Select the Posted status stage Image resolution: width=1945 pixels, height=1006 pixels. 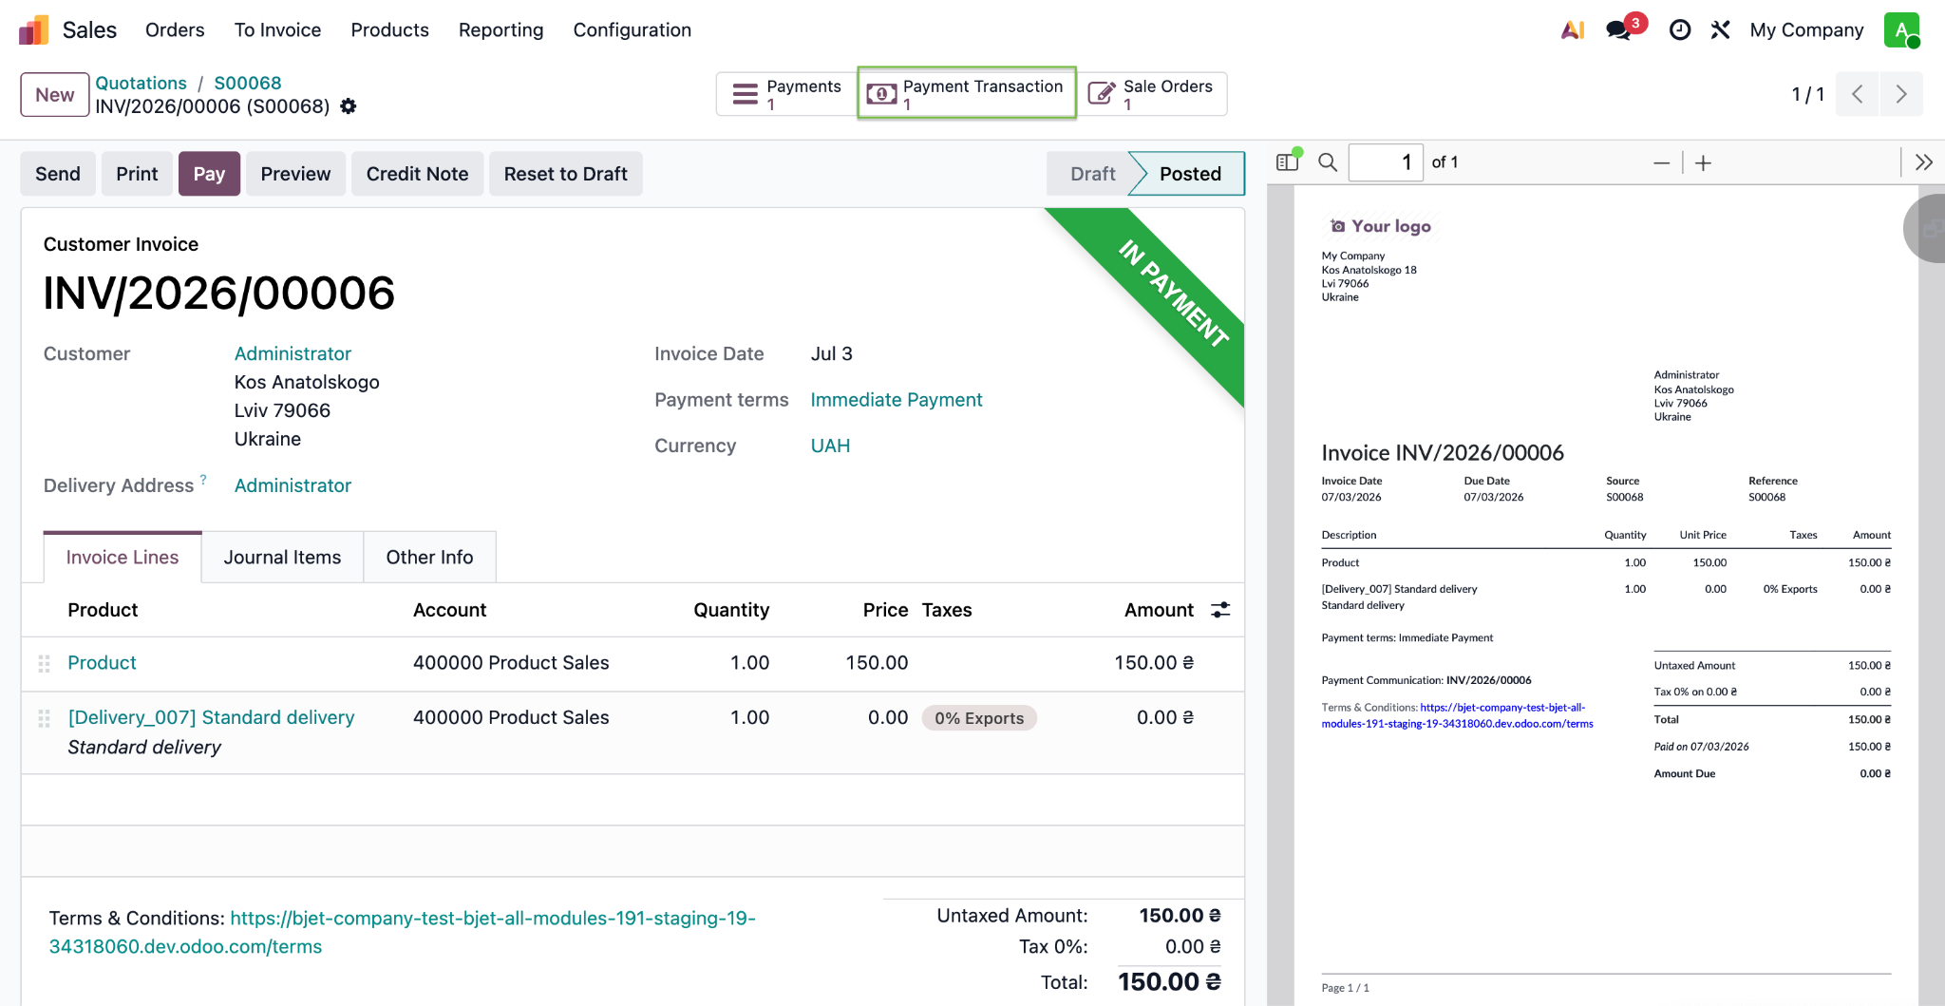1190,174
